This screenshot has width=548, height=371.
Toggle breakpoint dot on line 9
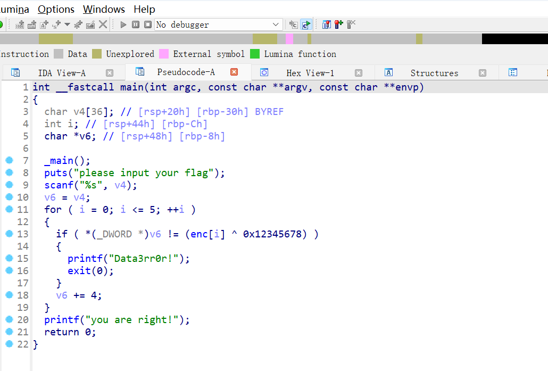click(10, 185)
